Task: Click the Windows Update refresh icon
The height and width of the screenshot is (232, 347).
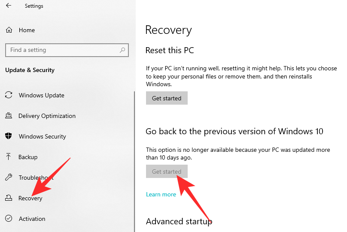Action: (x=9, y=95)
